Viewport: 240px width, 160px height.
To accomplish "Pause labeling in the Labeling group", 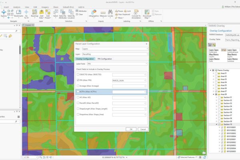I will 119,11.
